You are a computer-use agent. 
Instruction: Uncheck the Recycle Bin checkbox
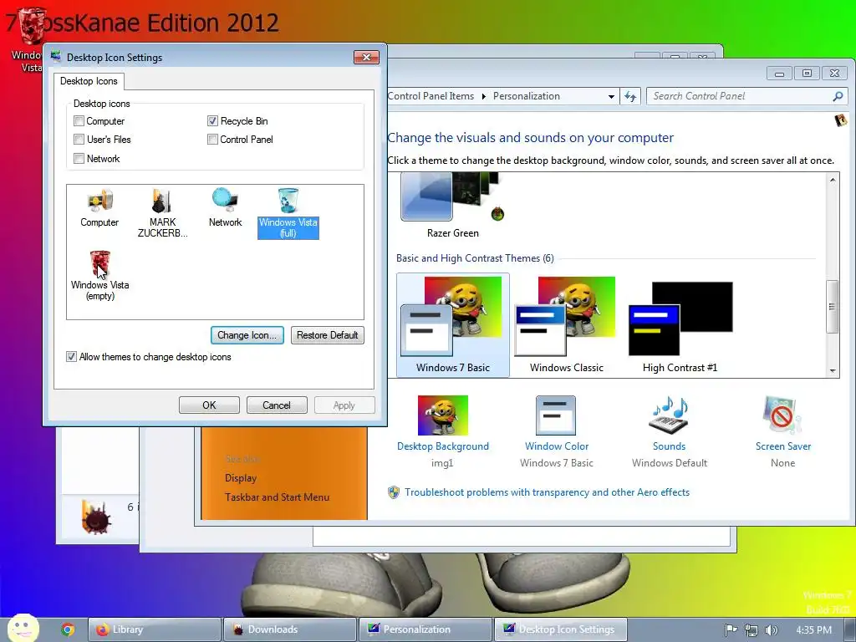click(212, 121)
